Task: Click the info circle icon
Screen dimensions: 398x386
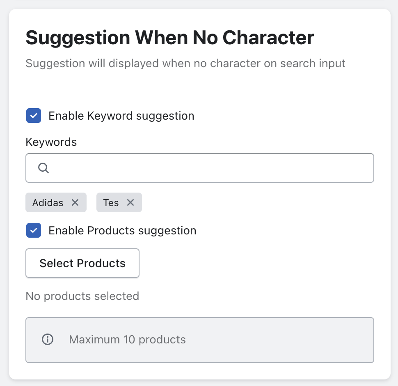Action: point(48,339)
